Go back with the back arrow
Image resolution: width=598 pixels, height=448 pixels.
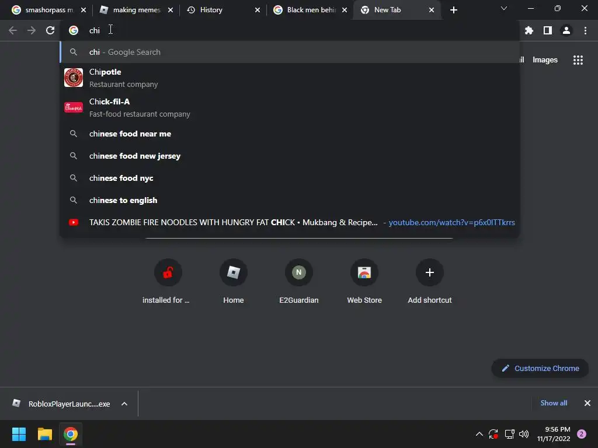click(13, 30)
